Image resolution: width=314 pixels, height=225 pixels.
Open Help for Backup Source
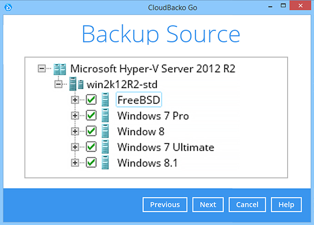[x=286, y=205]
